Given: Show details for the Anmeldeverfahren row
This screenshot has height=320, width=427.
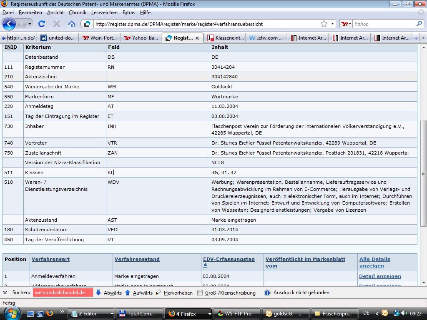Looking at the screenshot, I should (x=380, y=277).
